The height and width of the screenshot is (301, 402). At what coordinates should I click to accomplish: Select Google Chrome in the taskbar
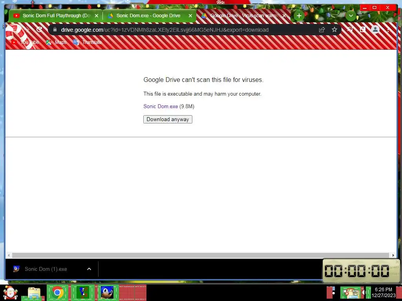point(57,292)
